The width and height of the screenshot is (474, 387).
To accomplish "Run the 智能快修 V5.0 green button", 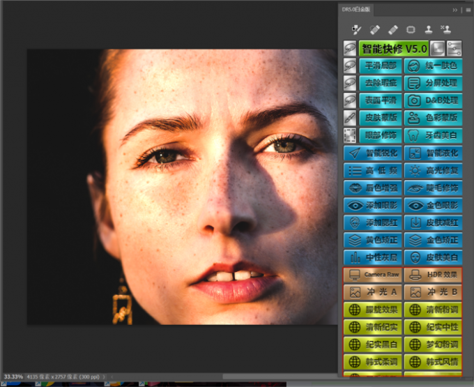I will (392, 49).
